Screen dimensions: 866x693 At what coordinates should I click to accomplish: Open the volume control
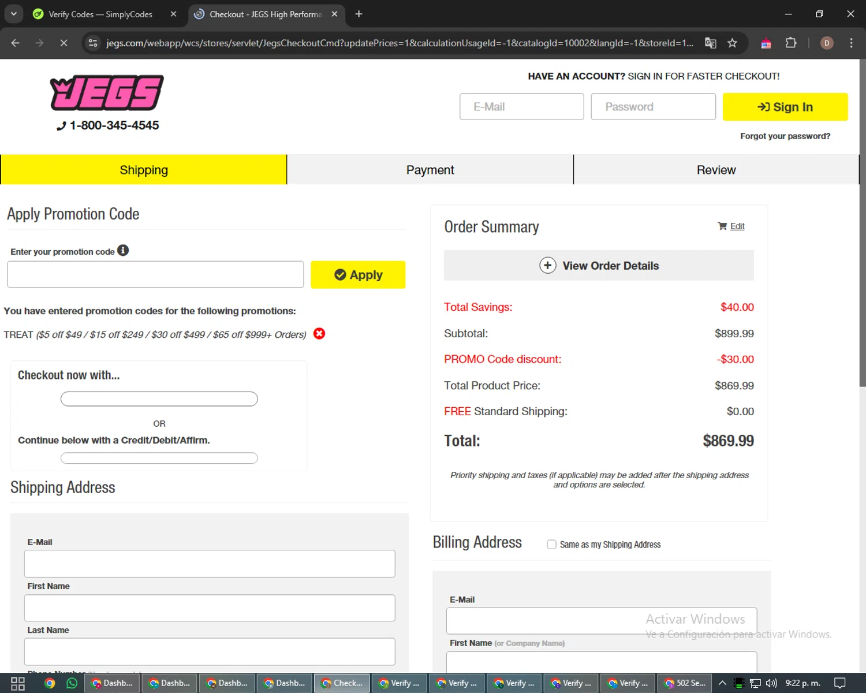771,683
